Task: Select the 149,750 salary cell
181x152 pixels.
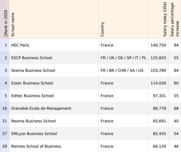Action: (158, 45)
